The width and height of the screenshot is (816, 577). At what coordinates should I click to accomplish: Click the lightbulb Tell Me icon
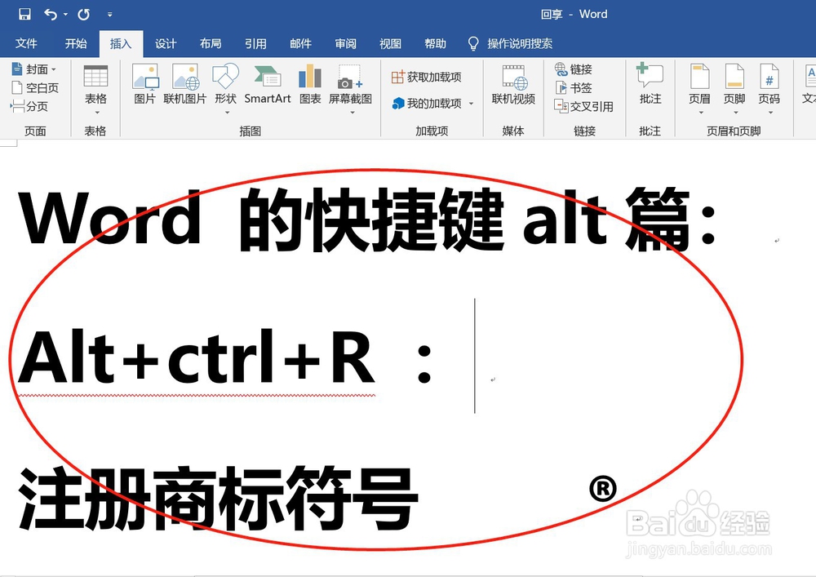(473, 43)
